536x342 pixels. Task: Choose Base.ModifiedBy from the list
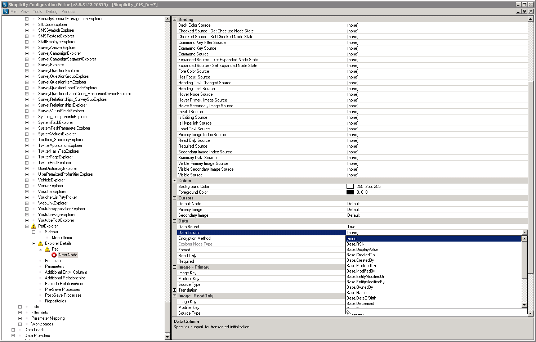point(434,271)
